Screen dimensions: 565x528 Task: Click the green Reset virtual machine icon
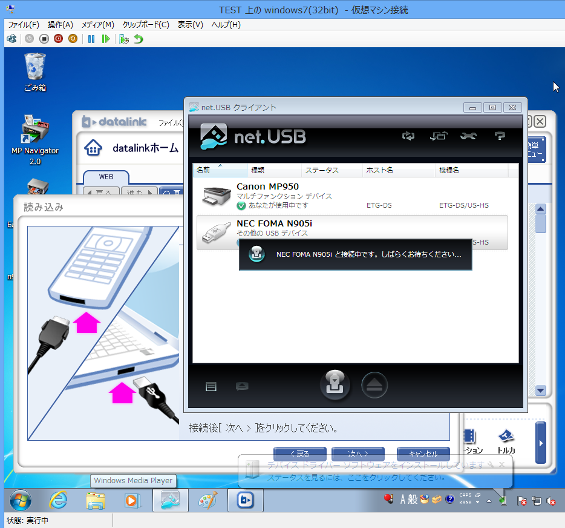(x=106, y=39)
